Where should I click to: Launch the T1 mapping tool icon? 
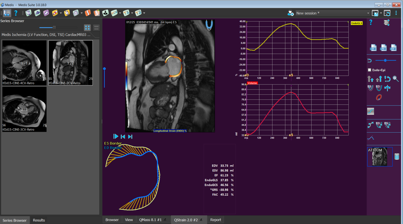(126, 13)
